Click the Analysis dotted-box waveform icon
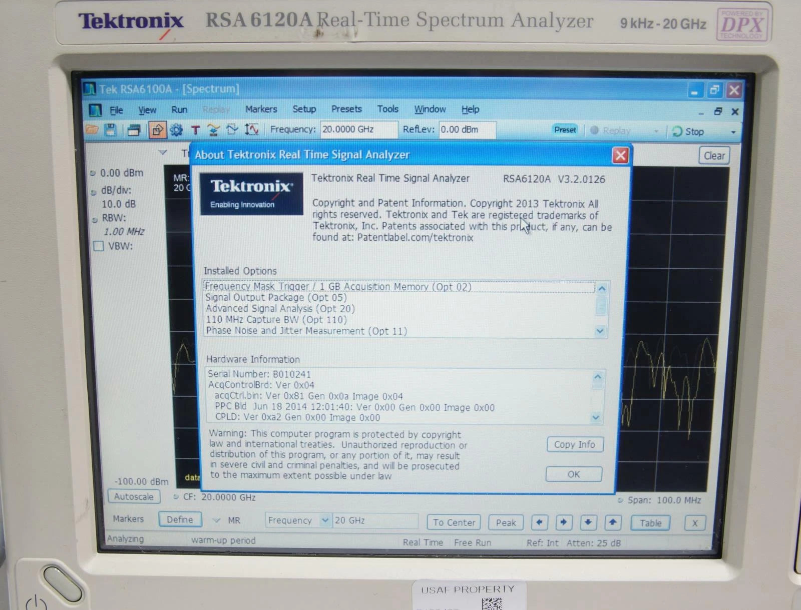This screenshot has height=610, width=801. coord(232,130)
